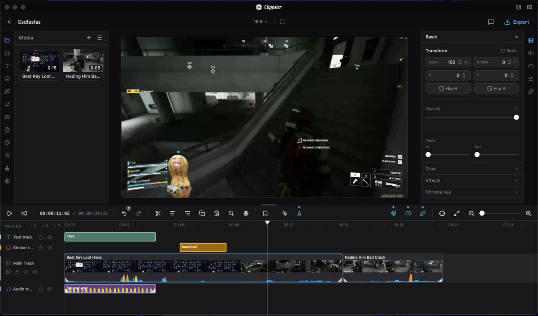Open the video properties tab in right panel

coord(531,40)
